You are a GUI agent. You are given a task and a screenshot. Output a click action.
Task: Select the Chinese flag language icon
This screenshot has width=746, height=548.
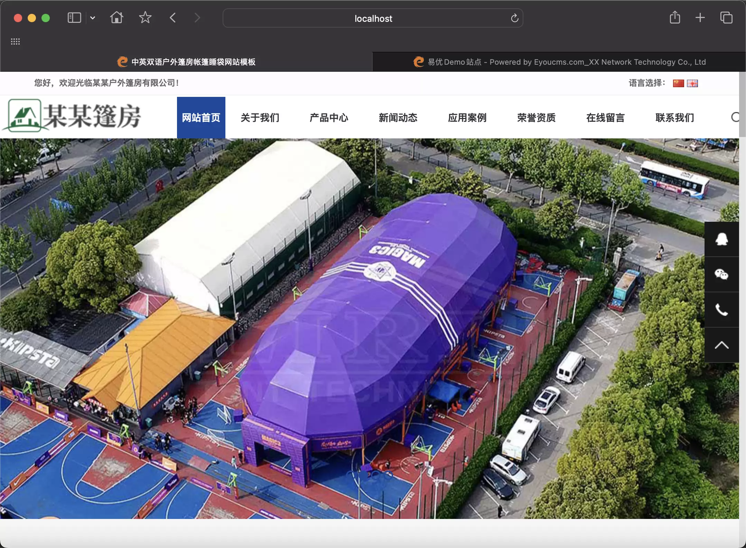[x=678, y=83]
